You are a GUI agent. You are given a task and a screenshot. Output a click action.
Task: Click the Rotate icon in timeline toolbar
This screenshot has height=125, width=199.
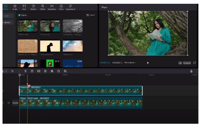click(58, 71)
